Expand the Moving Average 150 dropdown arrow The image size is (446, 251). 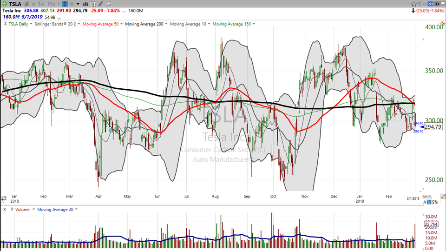click(254, 24)
